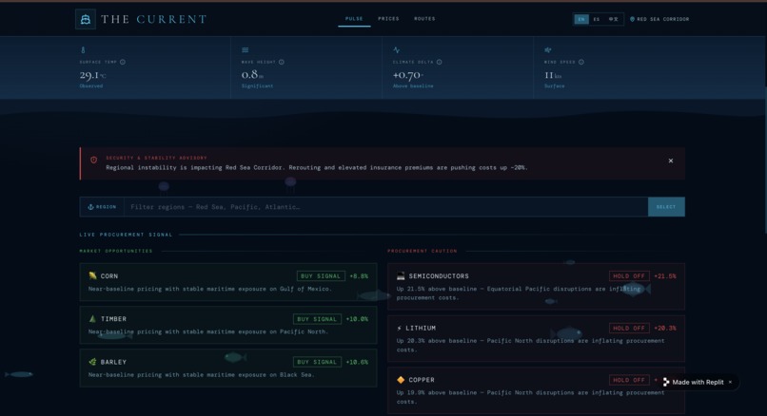Click the Live Procurement Signal heading
The height and width of the screenshot is (416, 767).
[x=126, y=235]
